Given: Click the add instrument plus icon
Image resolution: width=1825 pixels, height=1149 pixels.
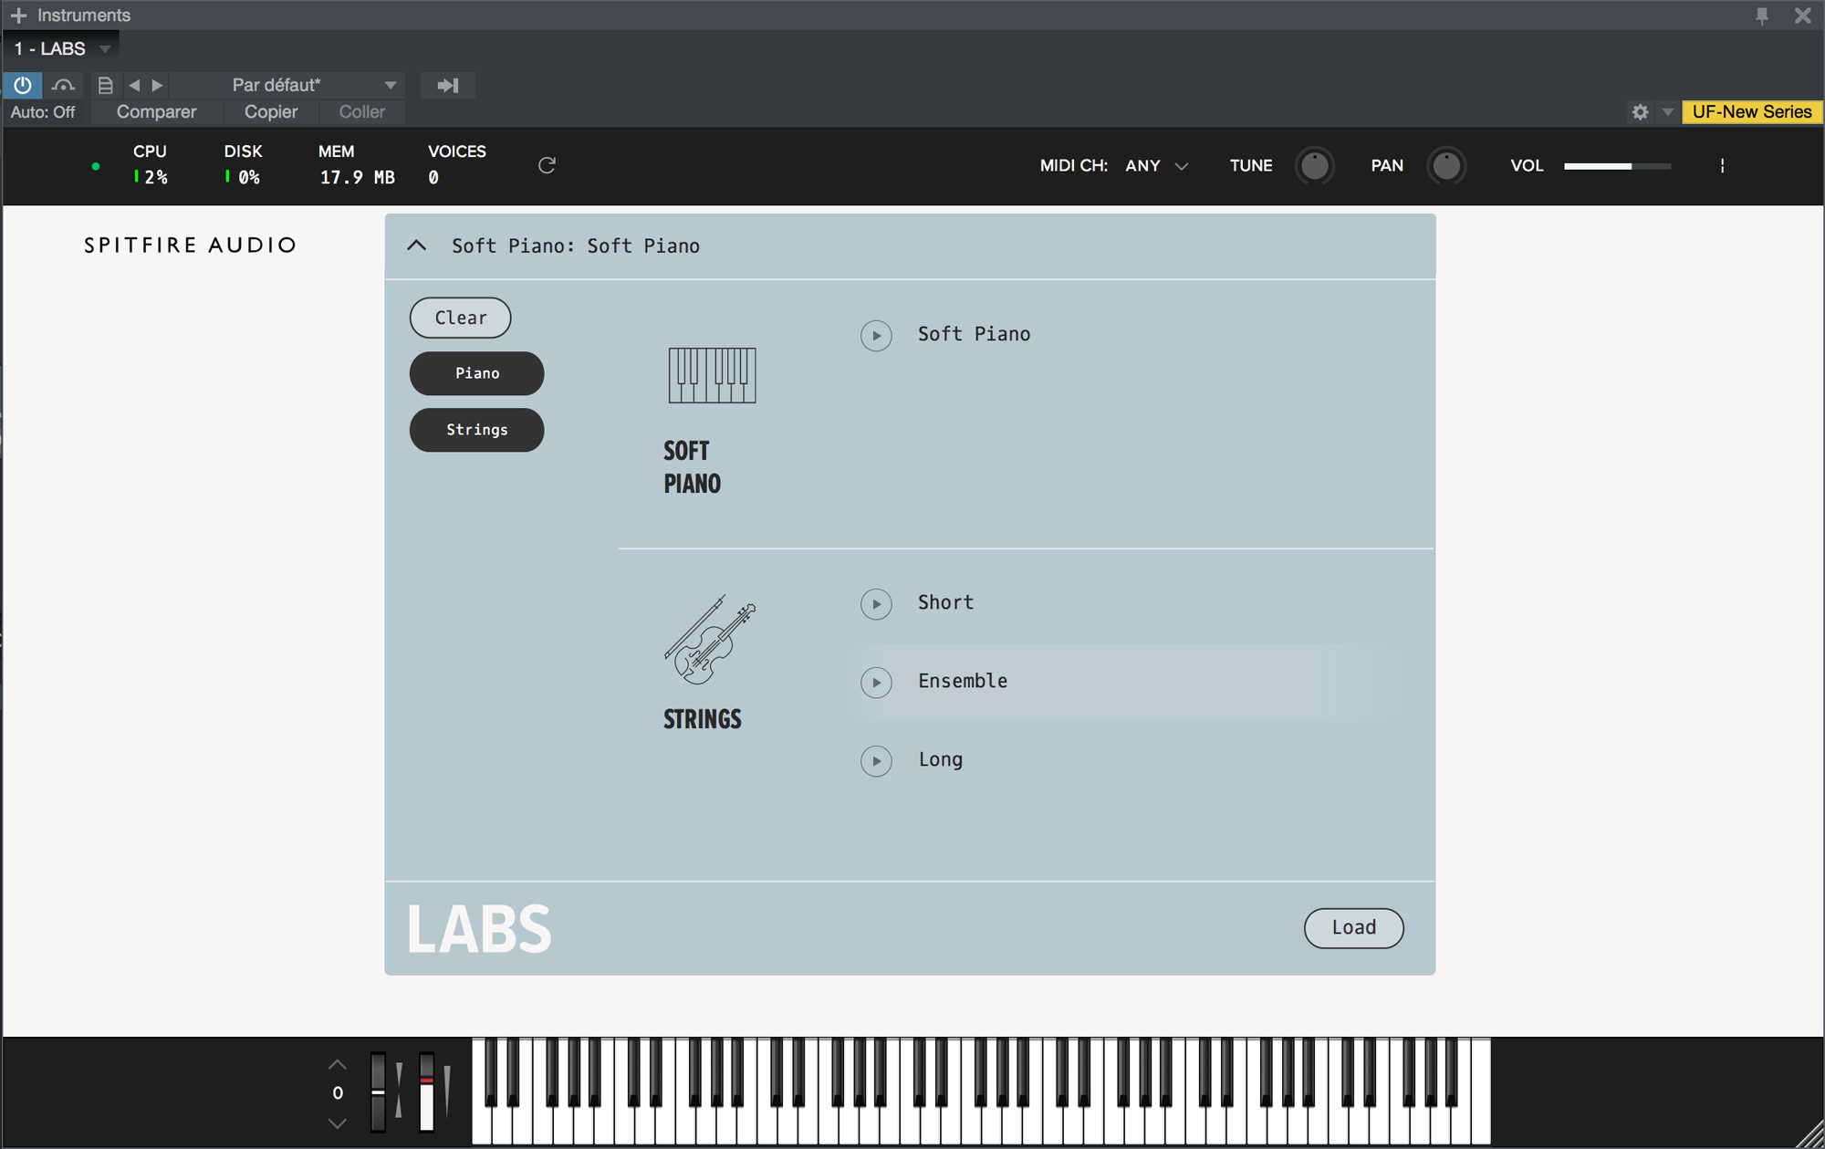Looking at the screenshot, I should [x=17, y=15].
